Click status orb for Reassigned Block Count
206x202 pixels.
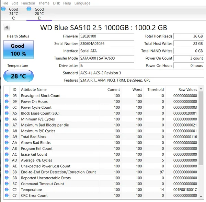pyautogui.click(x=7, y=96)
